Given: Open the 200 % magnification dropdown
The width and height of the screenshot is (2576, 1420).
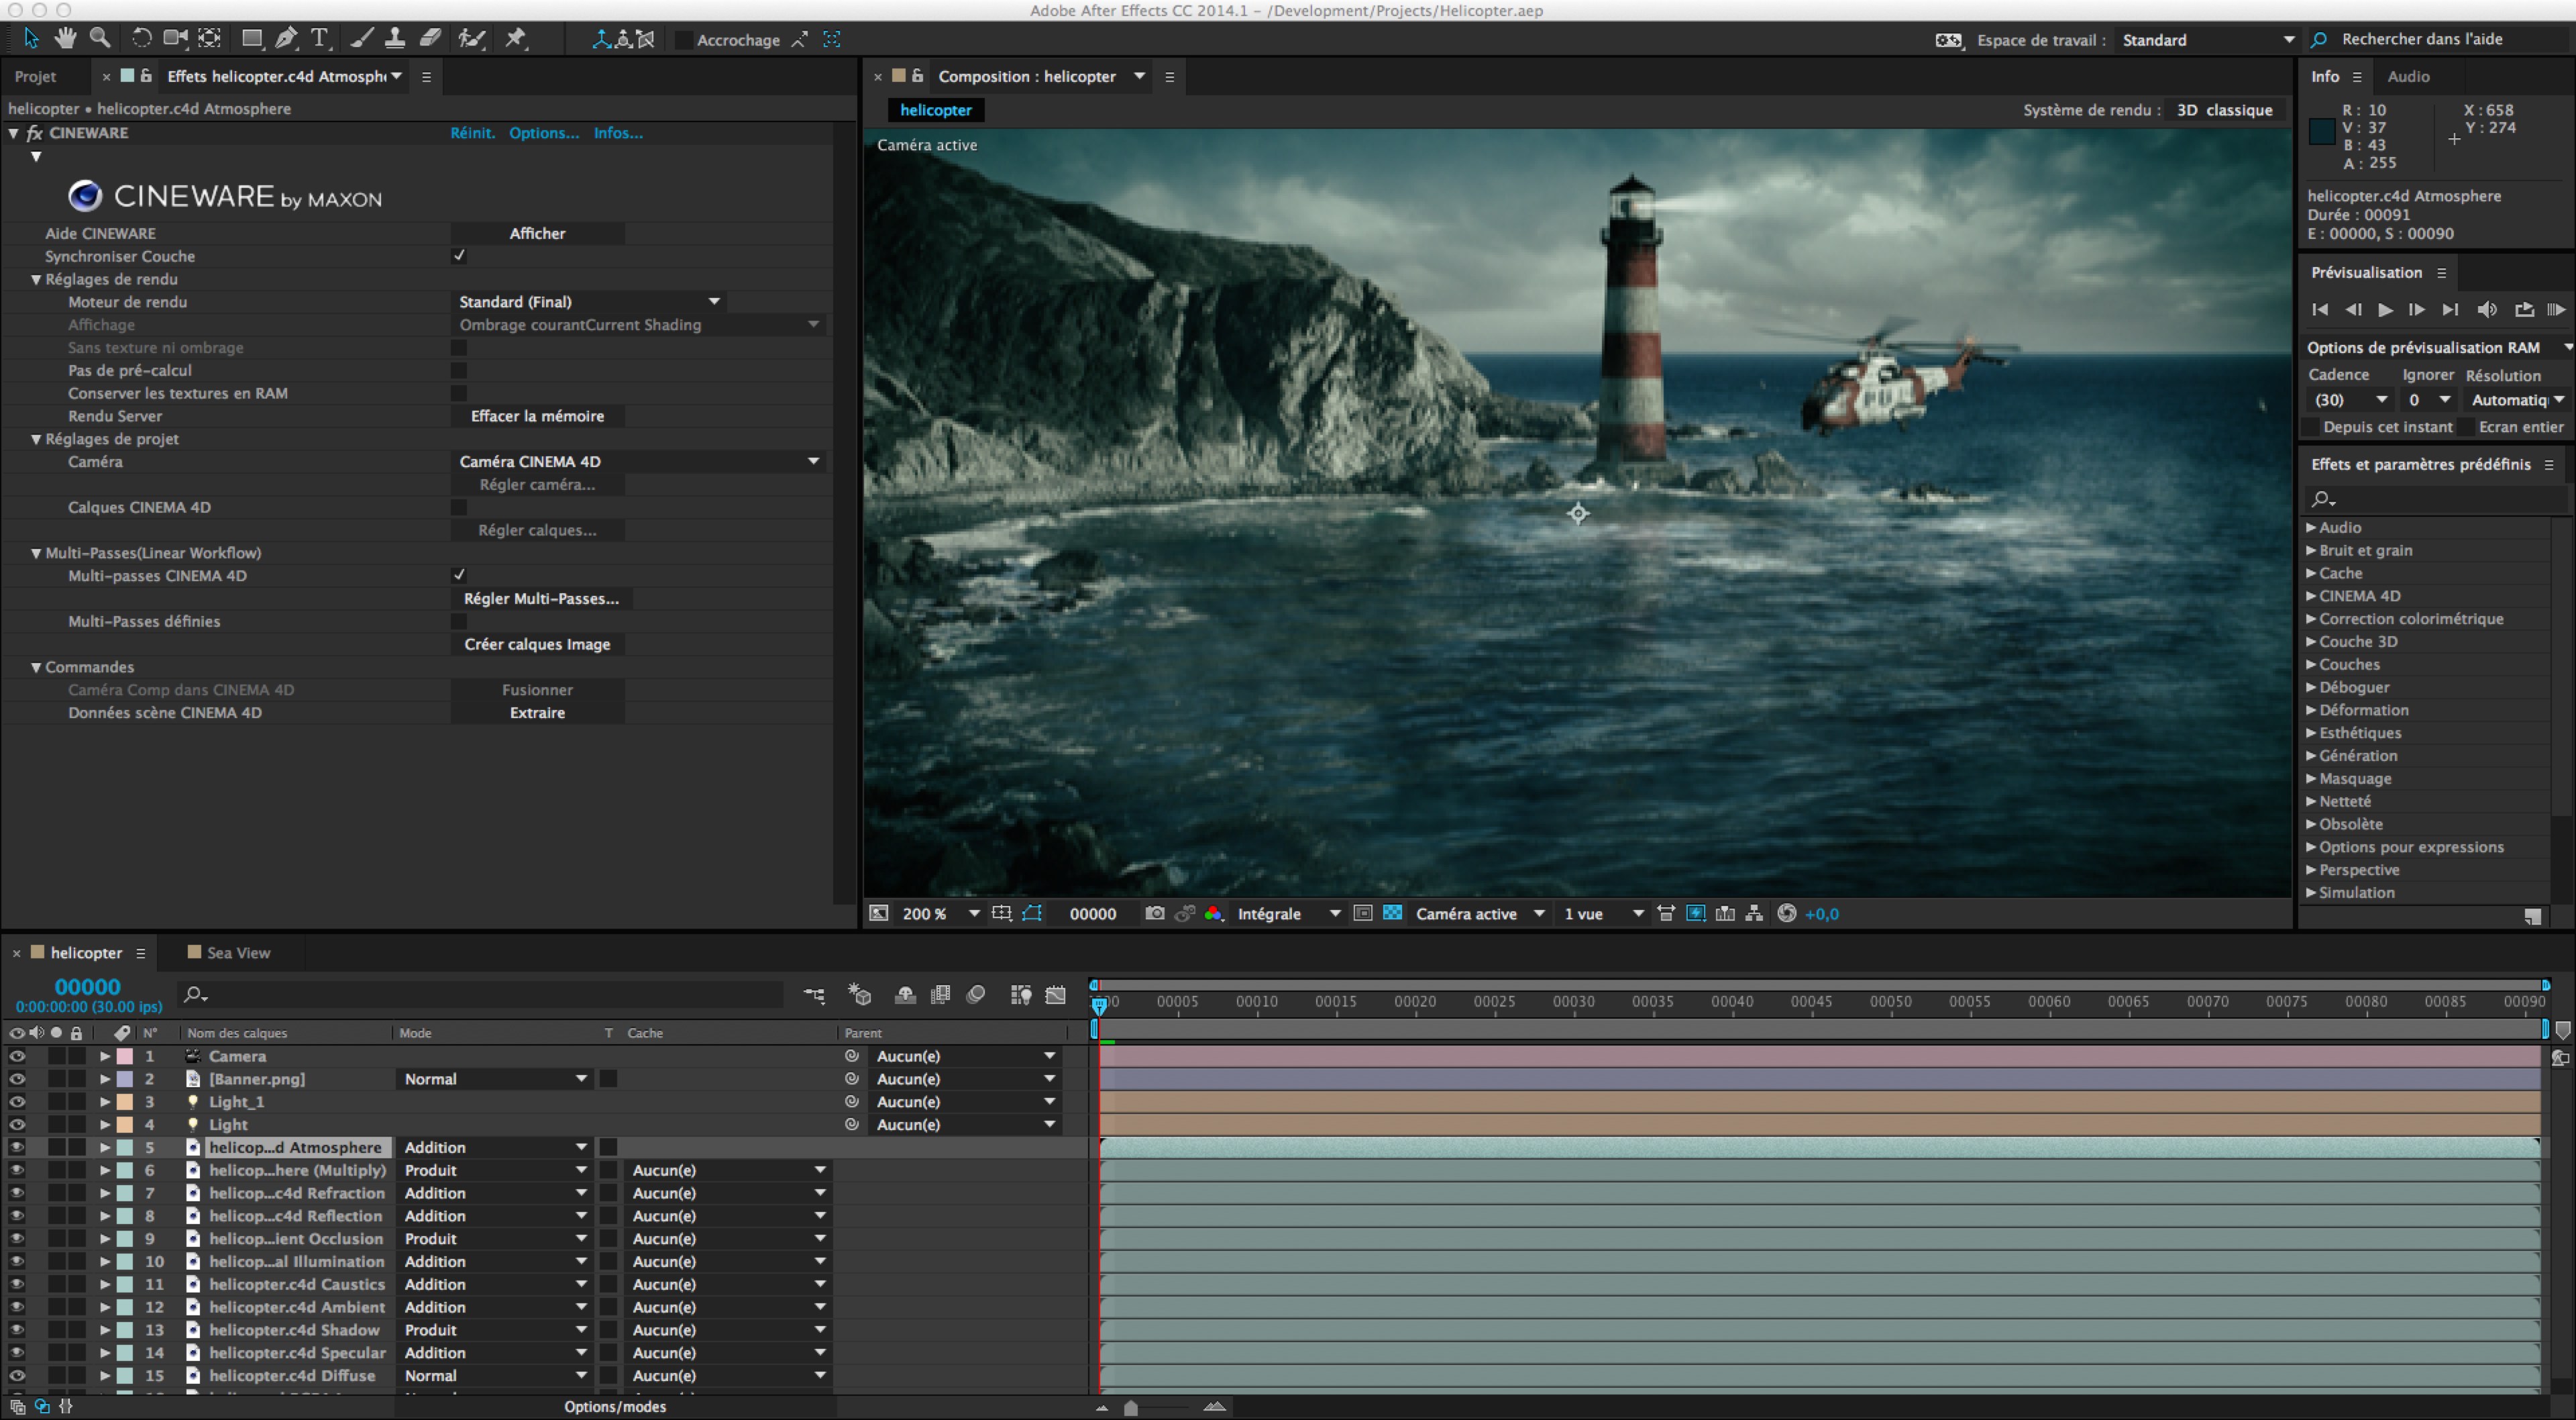Looking at the screenshot, I should point(973,913).
